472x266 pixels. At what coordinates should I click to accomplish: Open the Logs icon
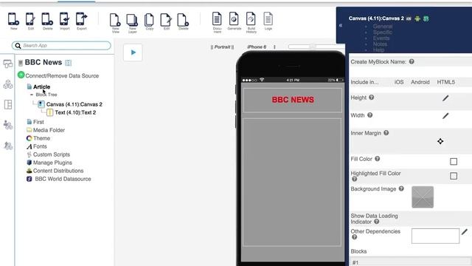click(x=268, y=19)
